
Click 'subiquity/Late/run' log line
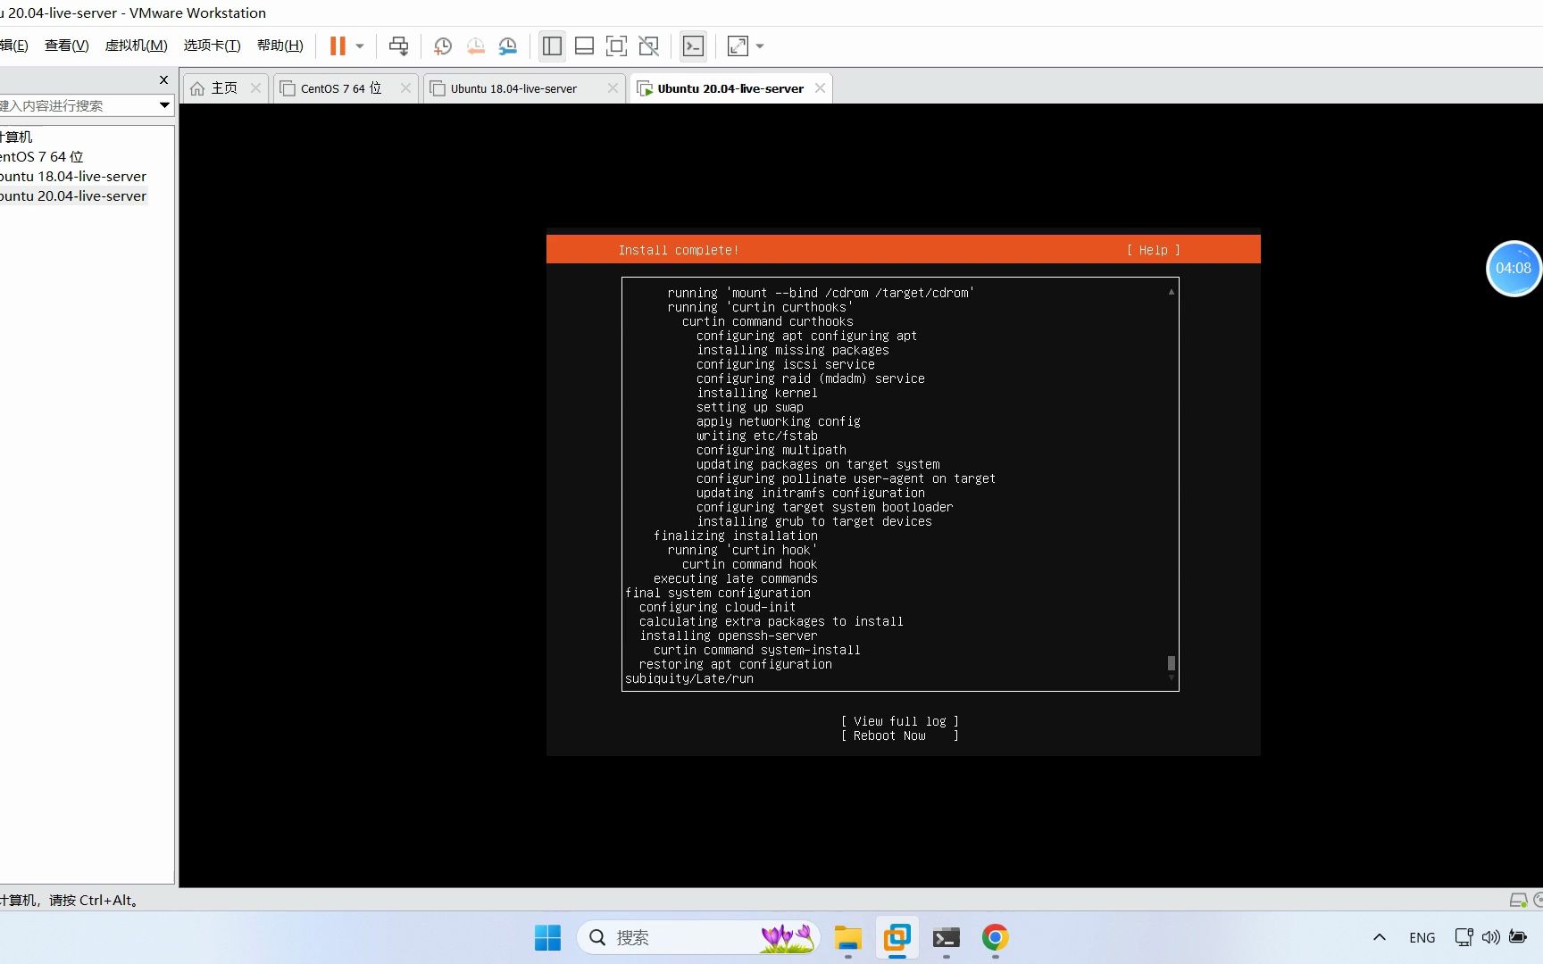pos(689,678)
